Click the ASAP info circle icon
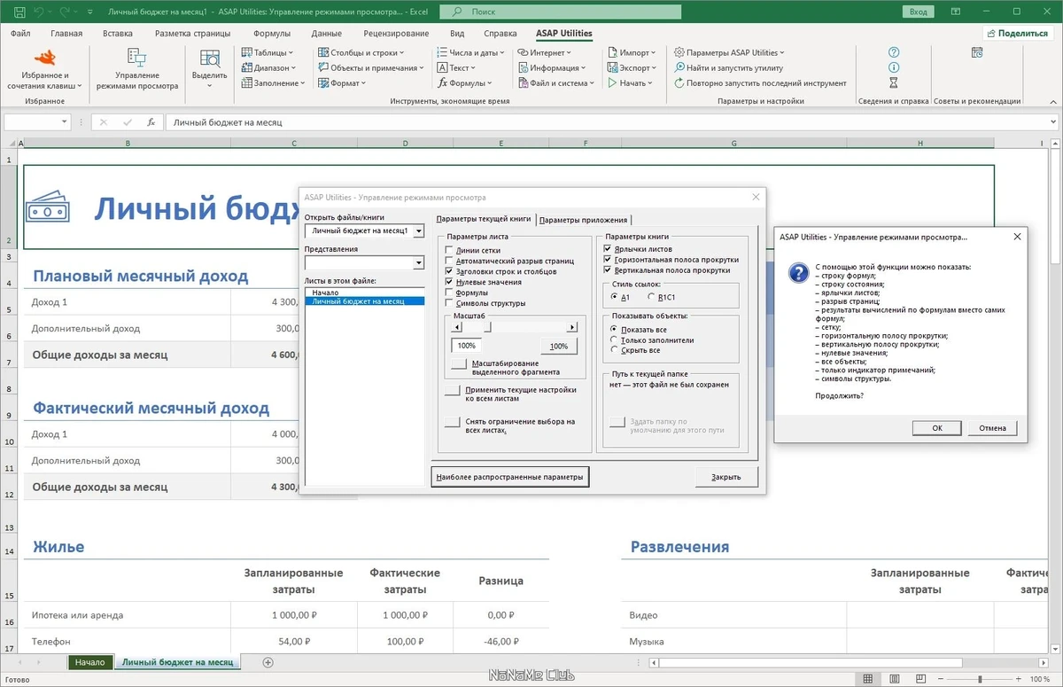 coord(894,67)
